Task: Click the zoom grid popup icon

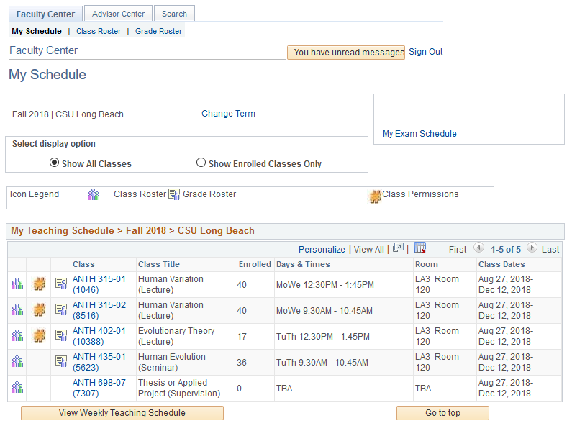Action: pyautogui.click(x=399, y=248)
